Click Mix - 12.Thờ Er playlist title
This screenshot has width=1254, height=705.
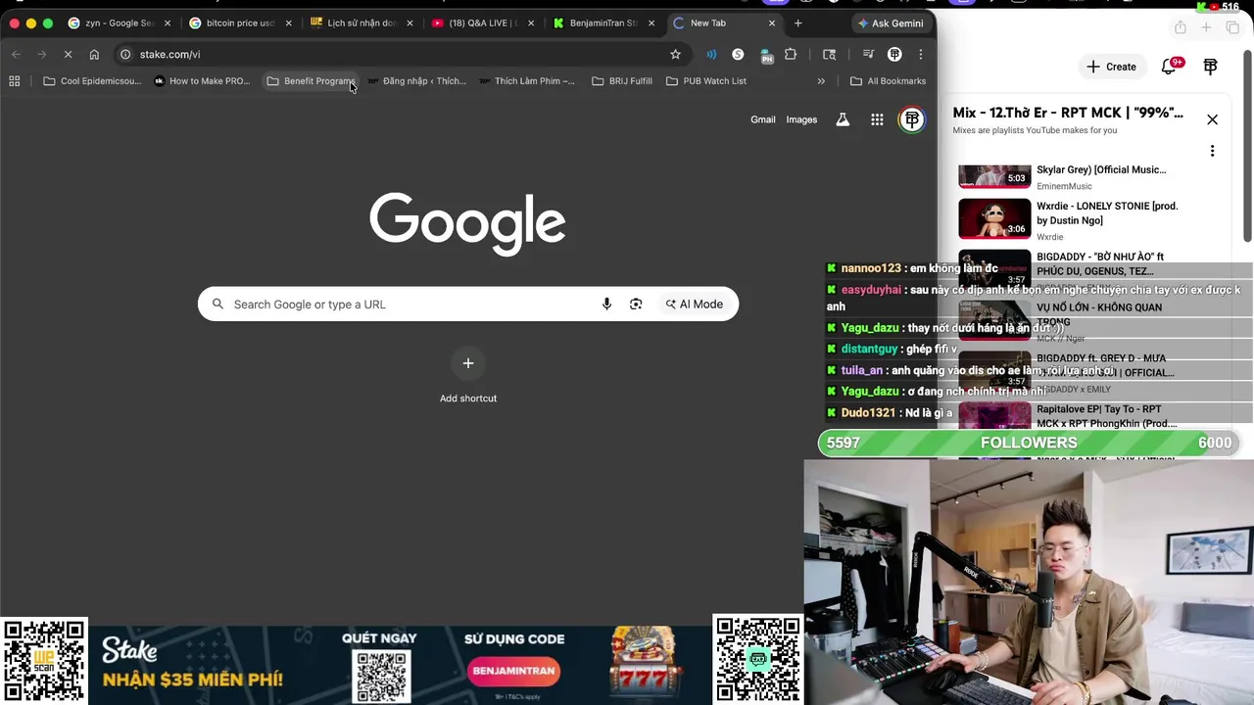pyautogui.click(x=1068, y=113)
